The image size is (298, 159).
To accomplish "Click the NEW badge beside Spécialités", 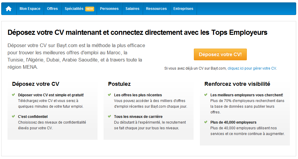I will pos(89,9).
